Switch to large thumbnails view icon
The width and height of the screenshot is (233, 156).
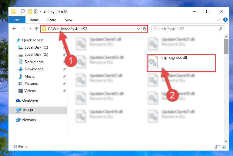click(224, 147)
